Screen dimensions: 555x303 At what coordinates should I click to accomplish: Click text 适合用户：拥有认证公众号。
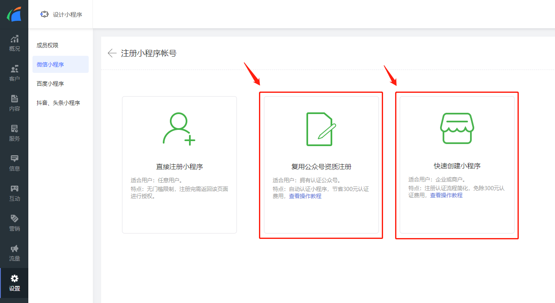tap(307, 181)
